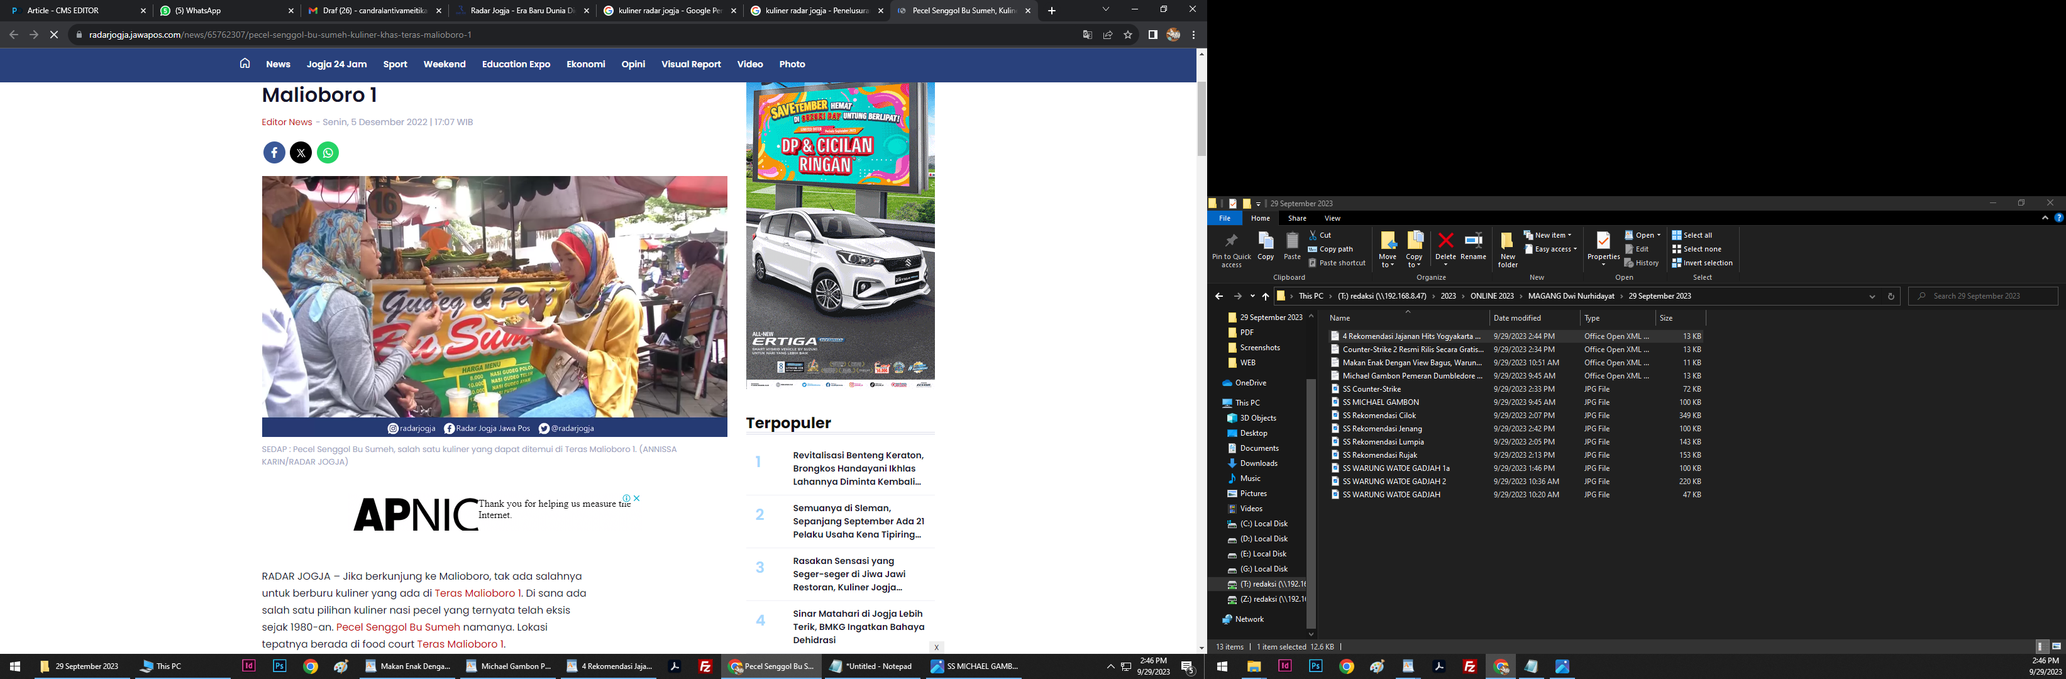Click the Explorer Up one level arrow

tap(1266, 296)
